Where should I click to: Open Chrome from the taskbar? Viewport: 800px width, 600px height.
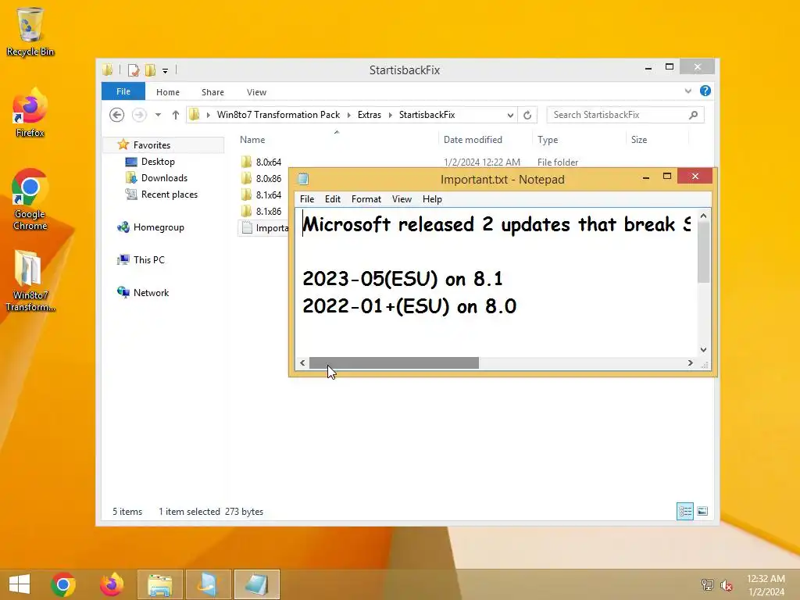tap(63, 584)
